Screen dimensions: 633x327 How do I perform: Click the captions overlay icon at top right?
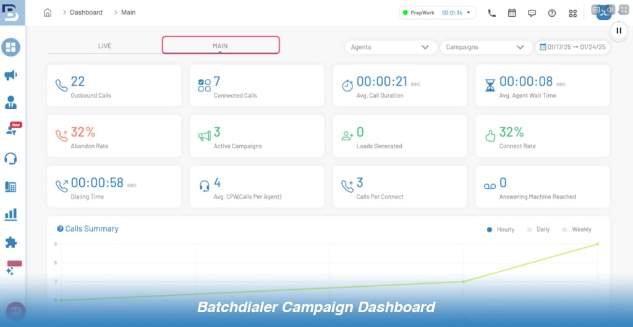click(597, 10)
